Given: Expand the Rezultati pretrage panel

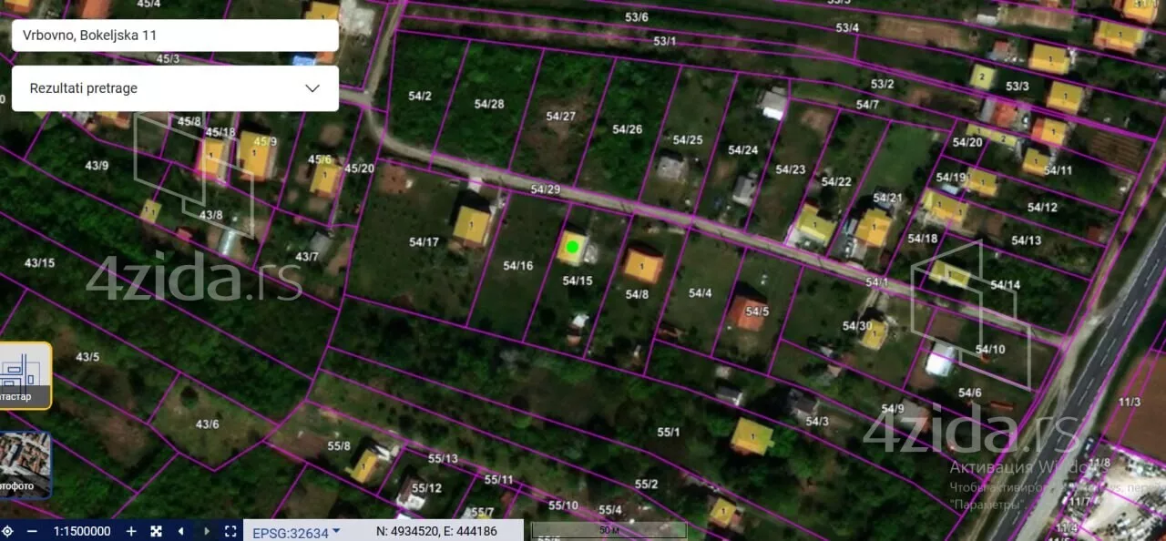Looking at the screenshot, I should coord(173,88).
